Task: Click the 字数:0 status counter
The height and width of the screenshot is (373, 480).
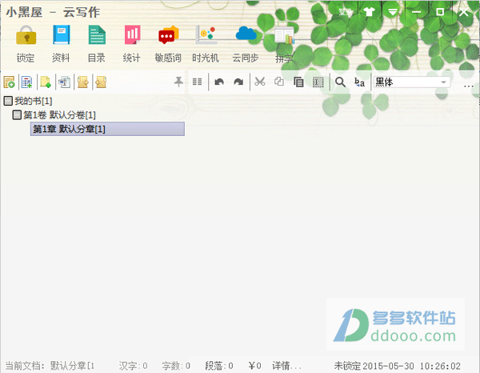Action: 176,366
